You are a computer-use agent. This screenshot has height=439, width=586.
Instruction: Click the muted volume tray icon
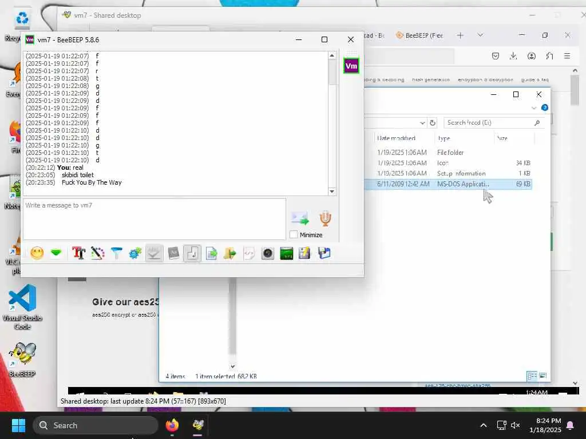pos(516,425)
